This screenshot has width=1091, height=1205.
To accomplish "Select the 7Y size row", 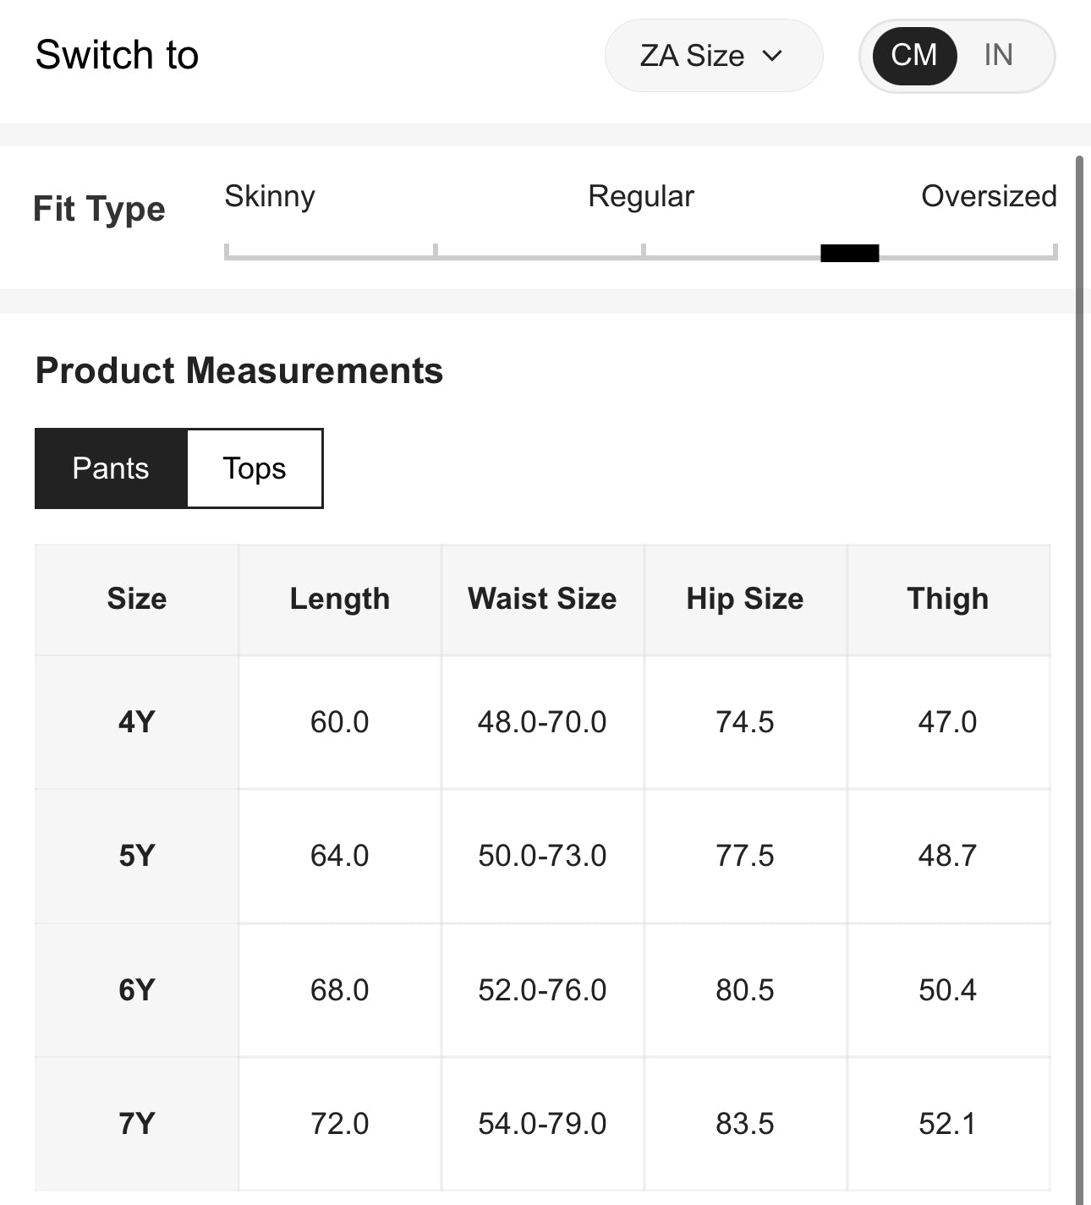I will [137, 1124].
